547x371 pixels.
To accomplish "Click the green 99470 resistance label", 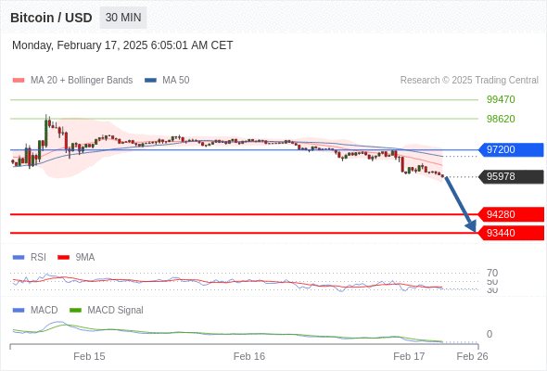I will 501,100.
